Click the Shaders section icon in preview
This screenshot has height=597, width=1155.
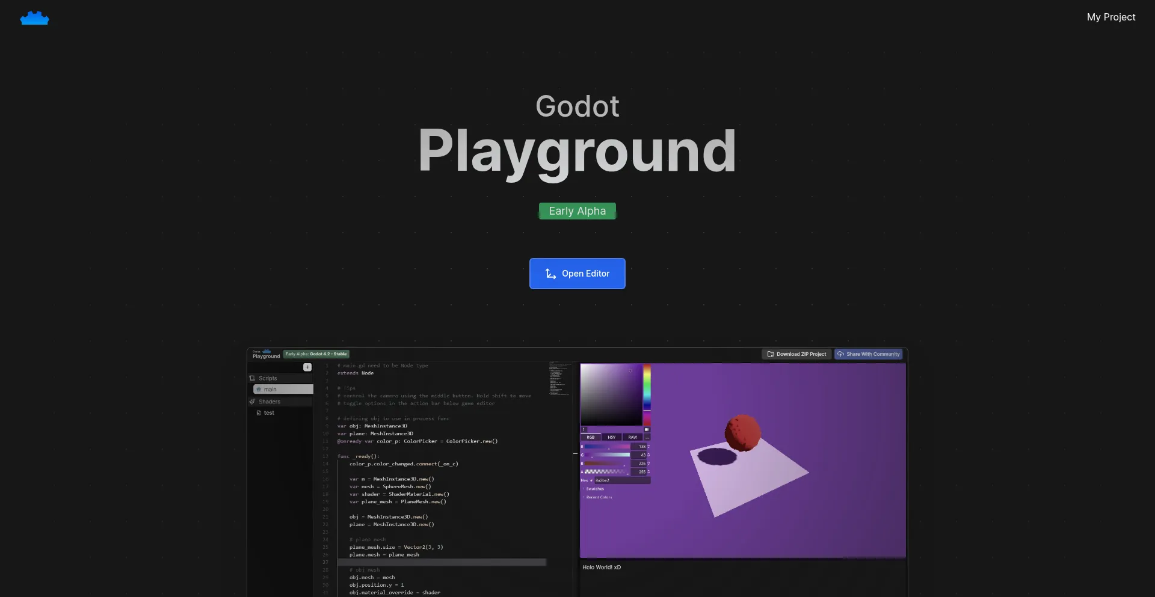pos(253,402)
